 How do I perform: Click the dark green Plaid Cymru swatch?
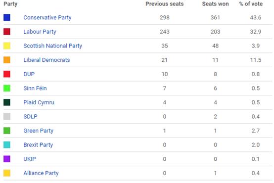[x=7, y=102]
